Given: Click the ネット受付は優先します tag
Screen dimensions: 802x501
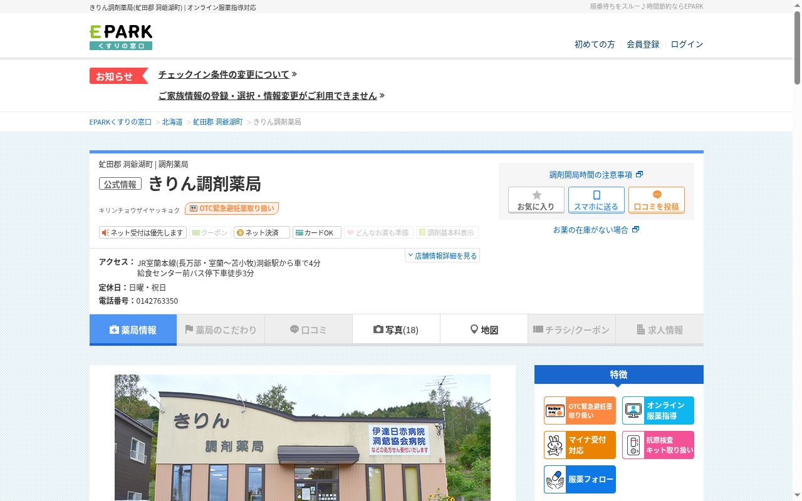Looking at the screenshot, I should pyautogui.click(x=143, y=233).
